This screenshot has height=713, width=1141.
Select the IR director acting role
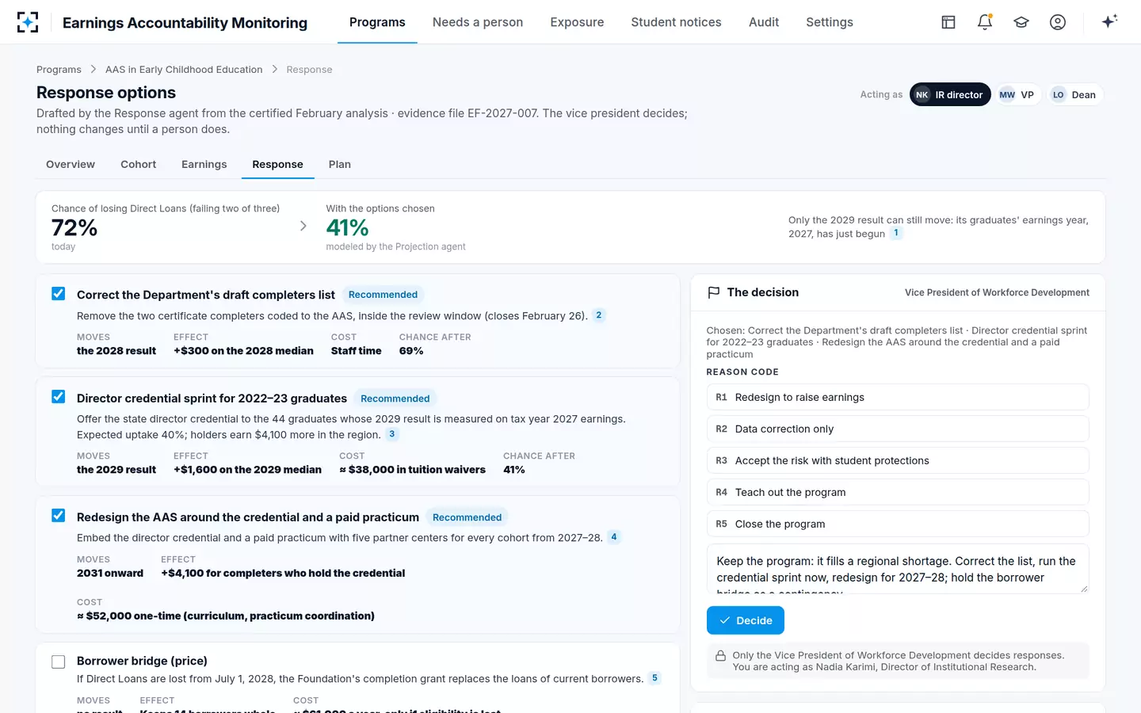coord(950,95)
